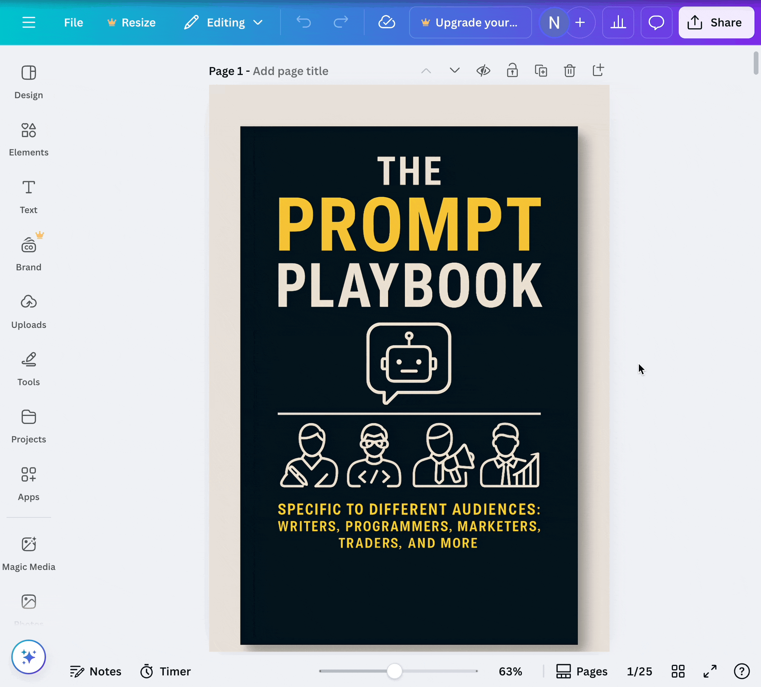Viewport: 761px width, 687px height.
Task: Duplicate page 1 with copy icon
Action: point(541,71)
